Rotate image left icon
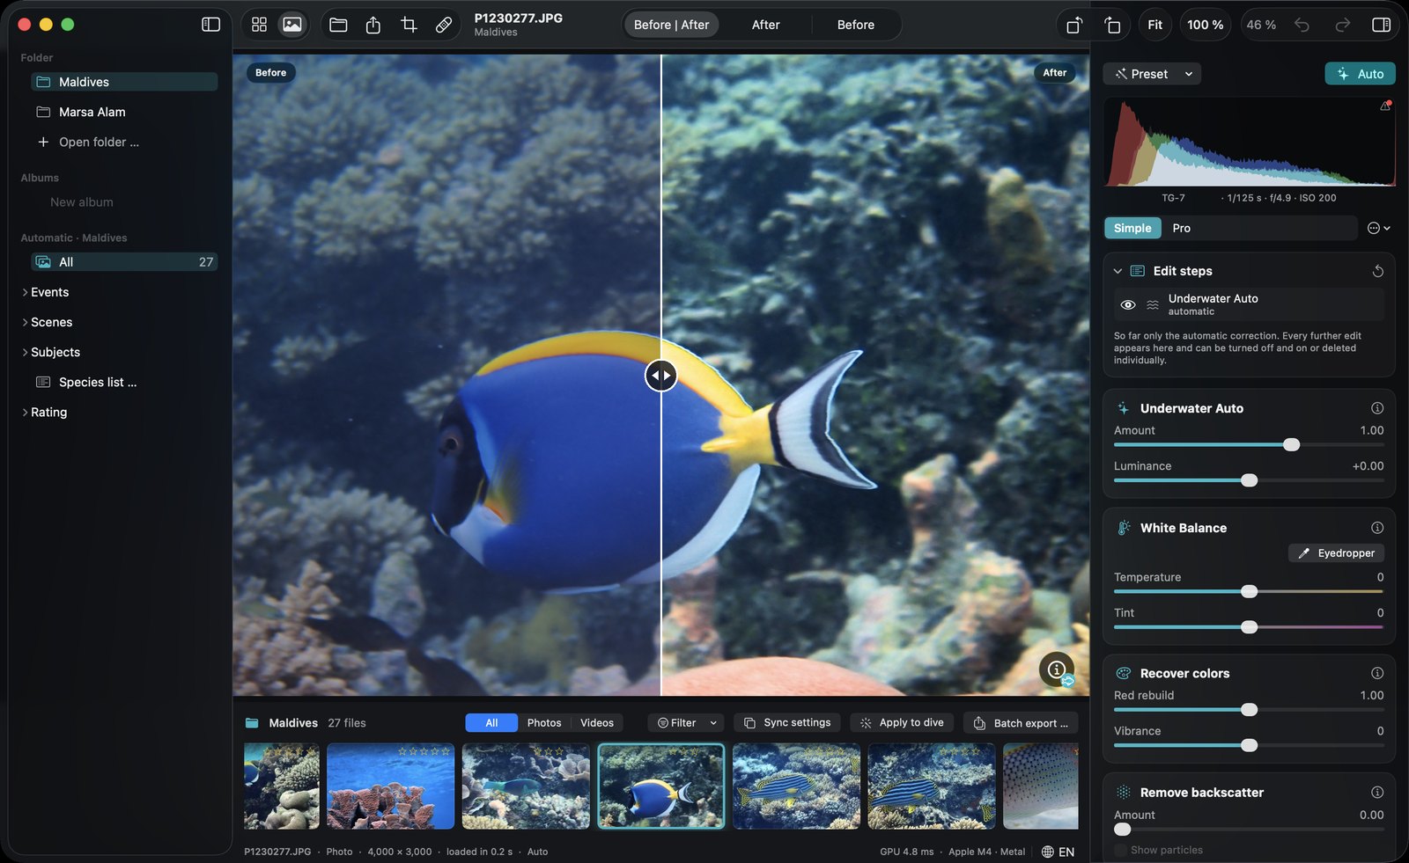The height and width of the screenshot is (863, 1409). point(1074,25)
